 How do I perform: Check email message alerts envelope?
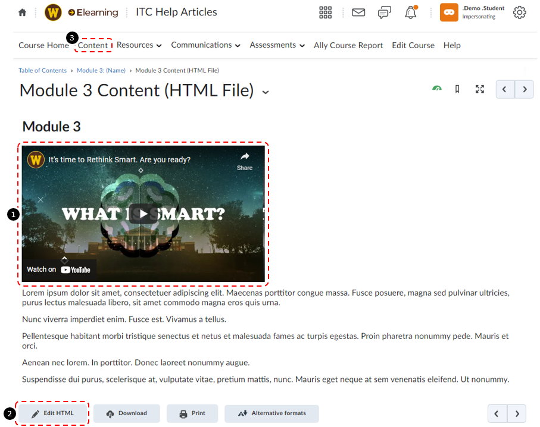coord(358,12)
